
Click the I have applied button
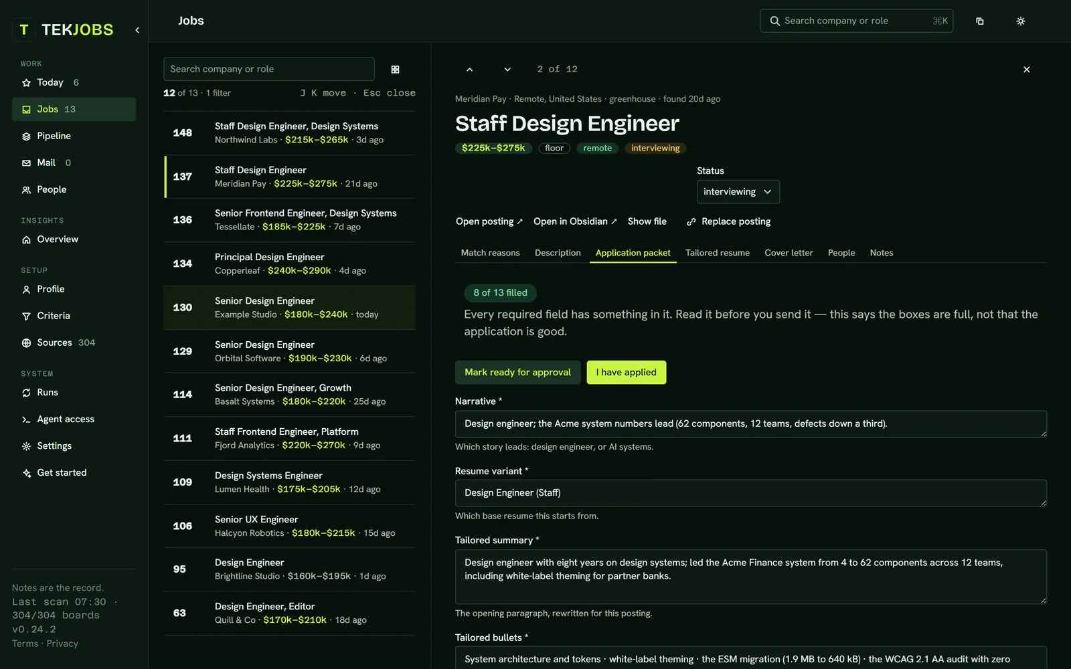[627, 372]
